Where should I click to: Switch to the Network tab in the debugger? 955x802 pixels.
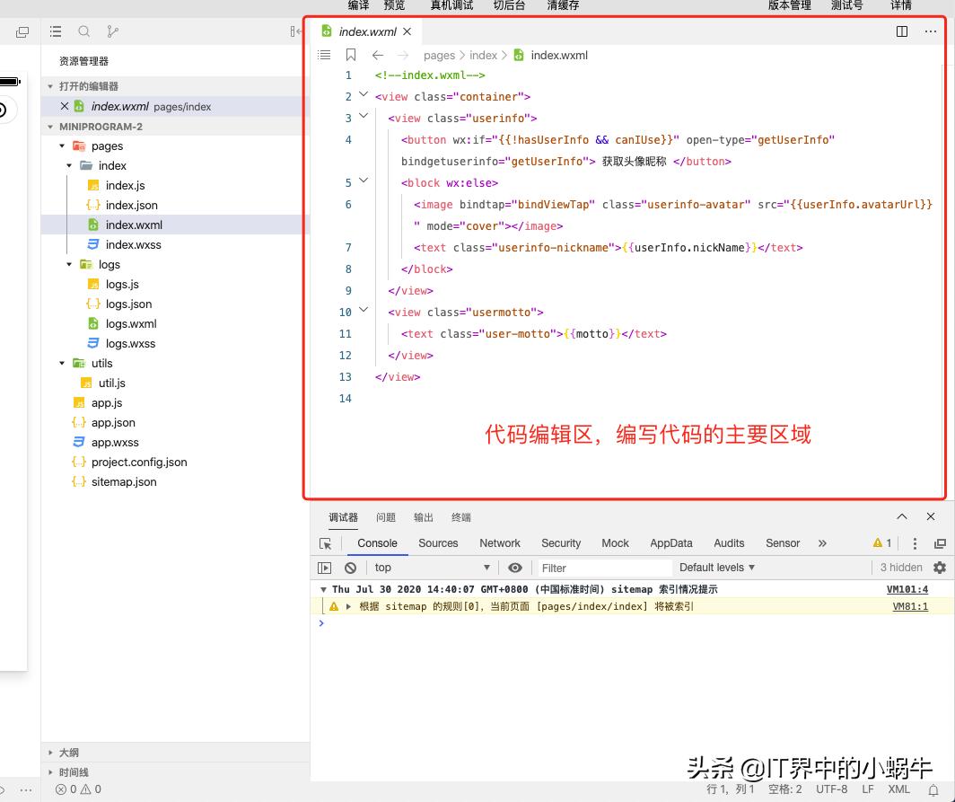(x=499, y=543)
